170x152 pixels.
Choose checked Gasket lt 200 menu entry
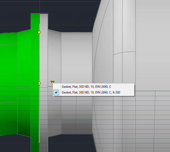(x=93, y=92)
